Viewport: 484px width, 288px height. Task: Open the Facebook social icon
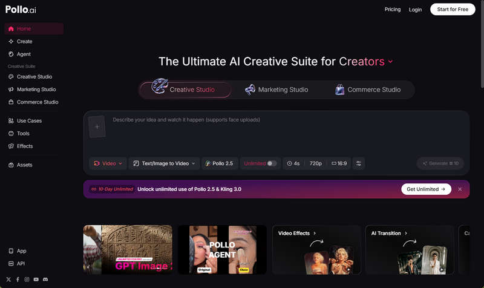coord(18,280)
